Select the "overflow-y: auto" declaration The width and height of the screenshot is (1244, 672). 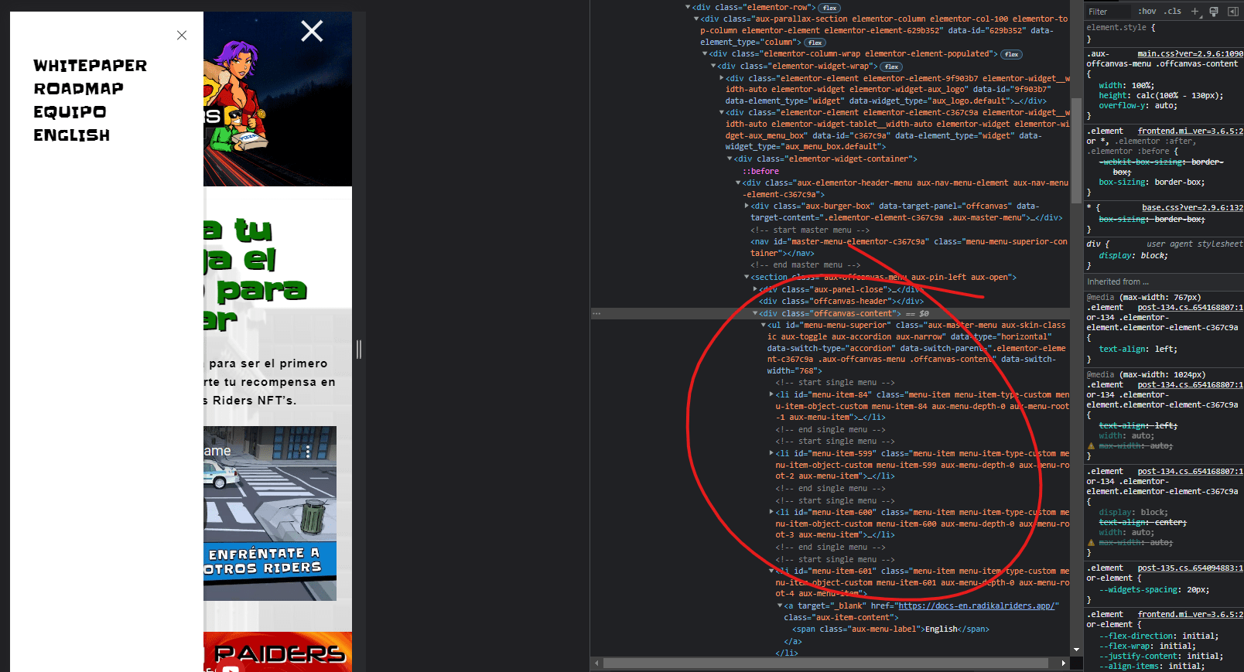[x=1138, y=106]
